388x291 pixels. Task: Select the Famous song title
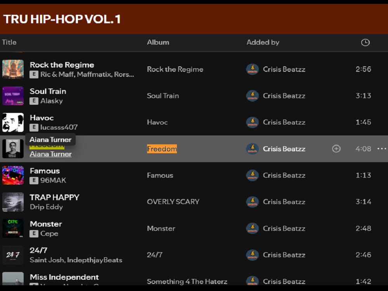pyautogui.click(x=45, y=171)
